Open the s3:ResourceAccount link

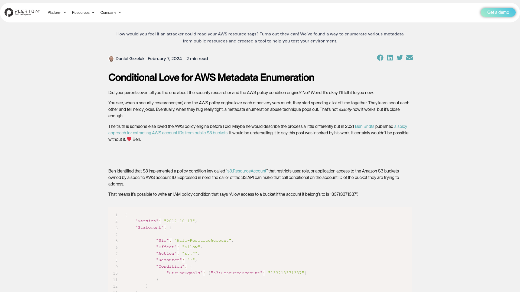point(247,171)
